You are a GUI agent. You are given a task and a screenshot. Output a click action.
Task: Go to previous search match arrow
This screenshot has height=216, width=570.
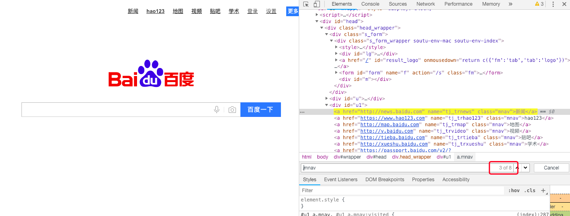[x=517, y=167]
